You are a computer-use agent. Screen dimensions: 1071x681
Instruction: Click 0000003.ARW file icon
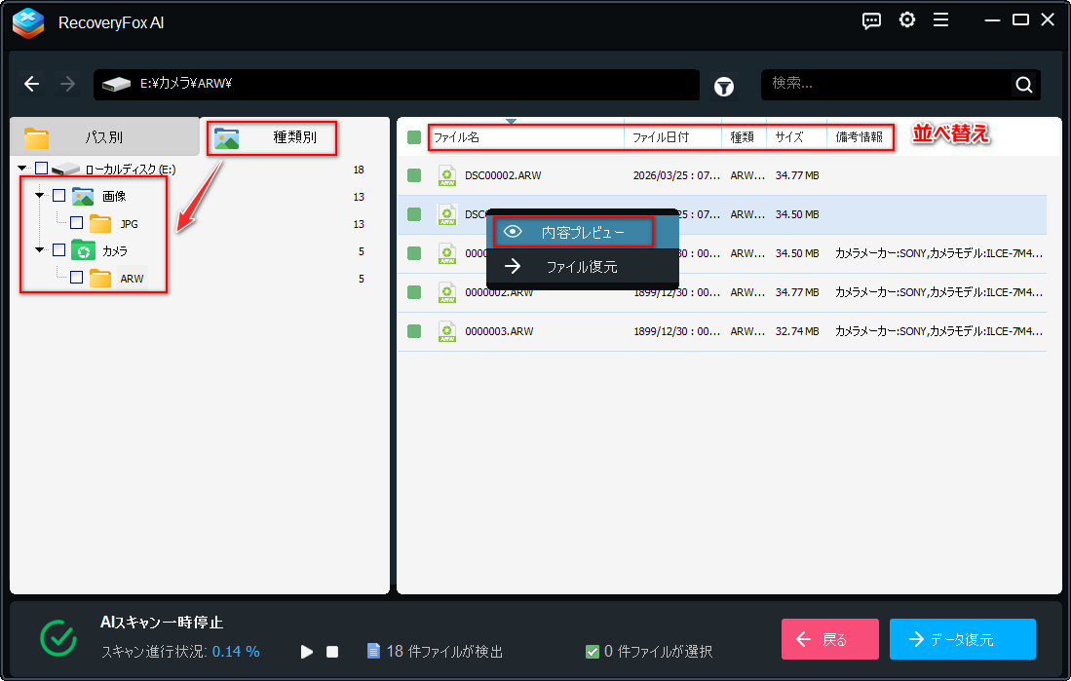pos(447,331)
